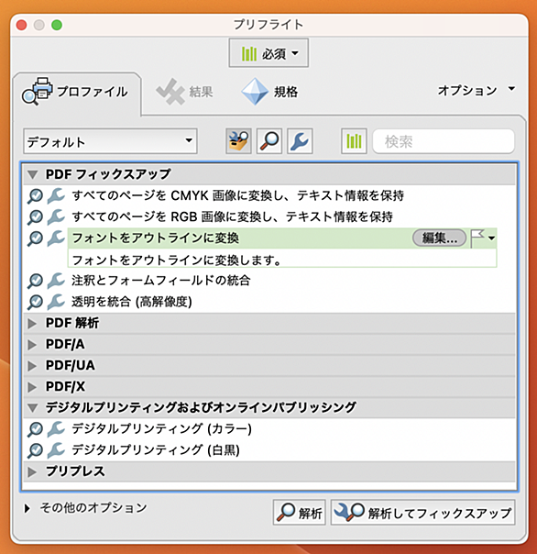Image resolution: width=537 pixels, height=554 pixels.
Task: Click magnifier icon of 注釈とフォームフィールド row
Action: tap(36, 282)
